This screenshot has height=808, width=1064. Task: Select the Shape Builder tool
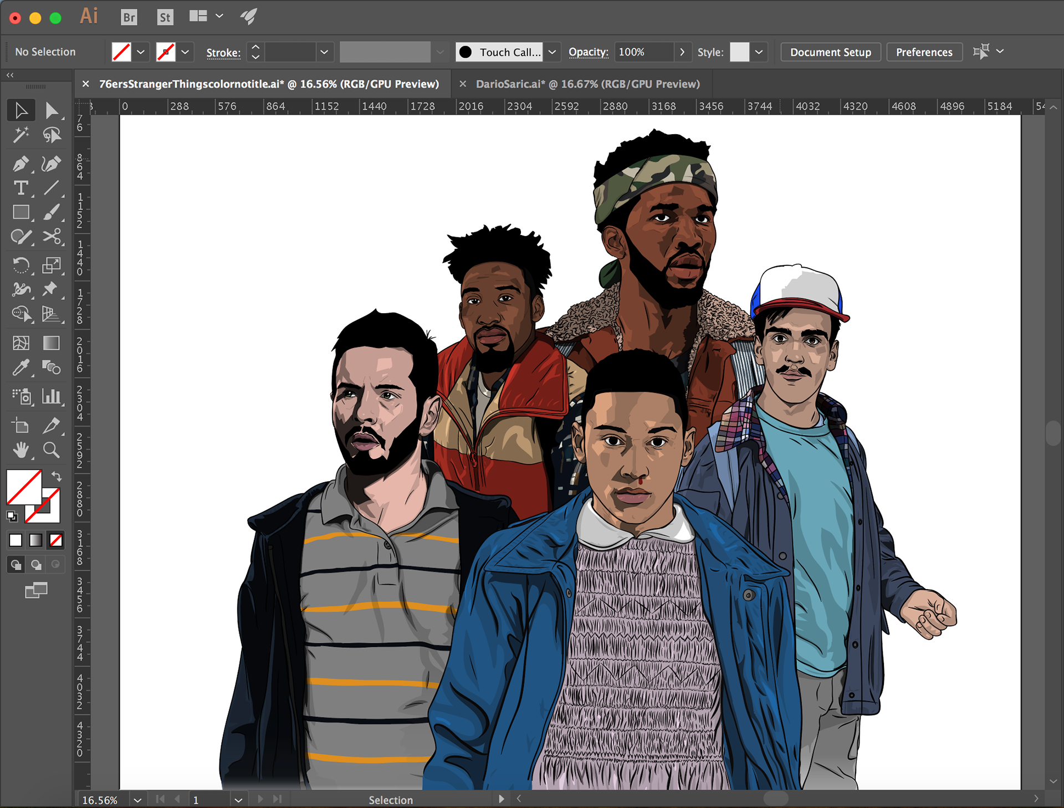[x=21, y=314]
